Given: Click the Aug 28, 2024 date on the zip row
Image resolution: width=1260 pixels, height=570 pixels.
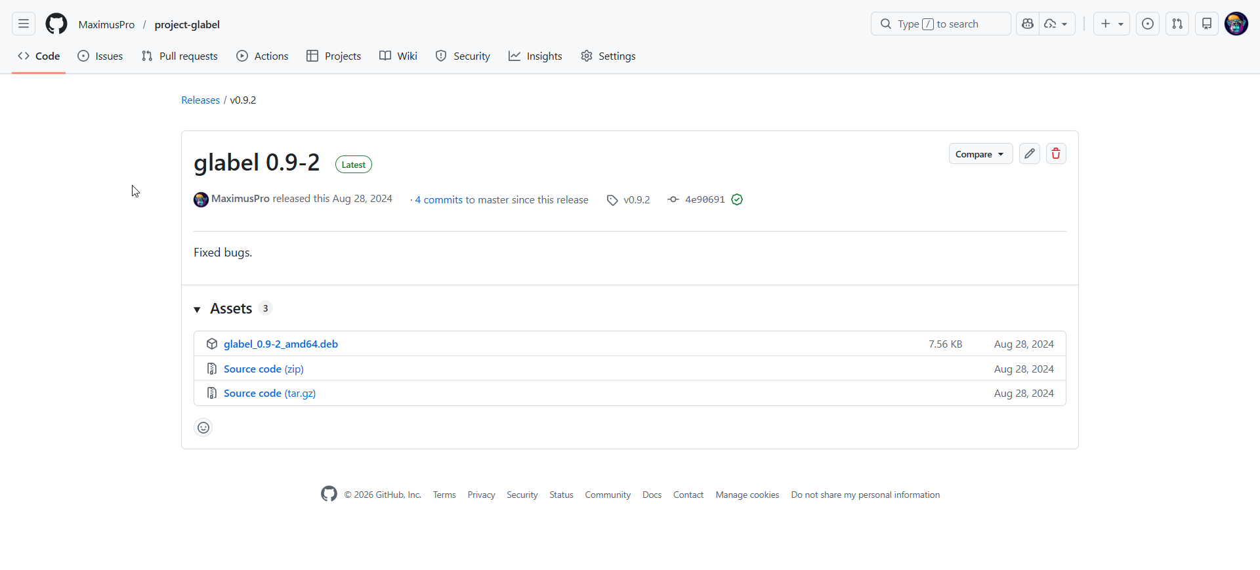Looking at the screenshot, I should click(x=1024, y=369).
